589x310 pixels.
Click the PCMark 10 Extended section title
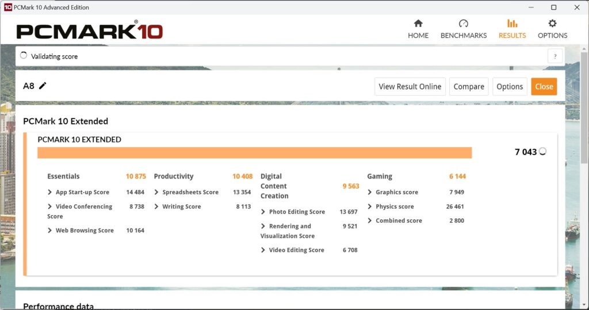[x=66, y=121]
